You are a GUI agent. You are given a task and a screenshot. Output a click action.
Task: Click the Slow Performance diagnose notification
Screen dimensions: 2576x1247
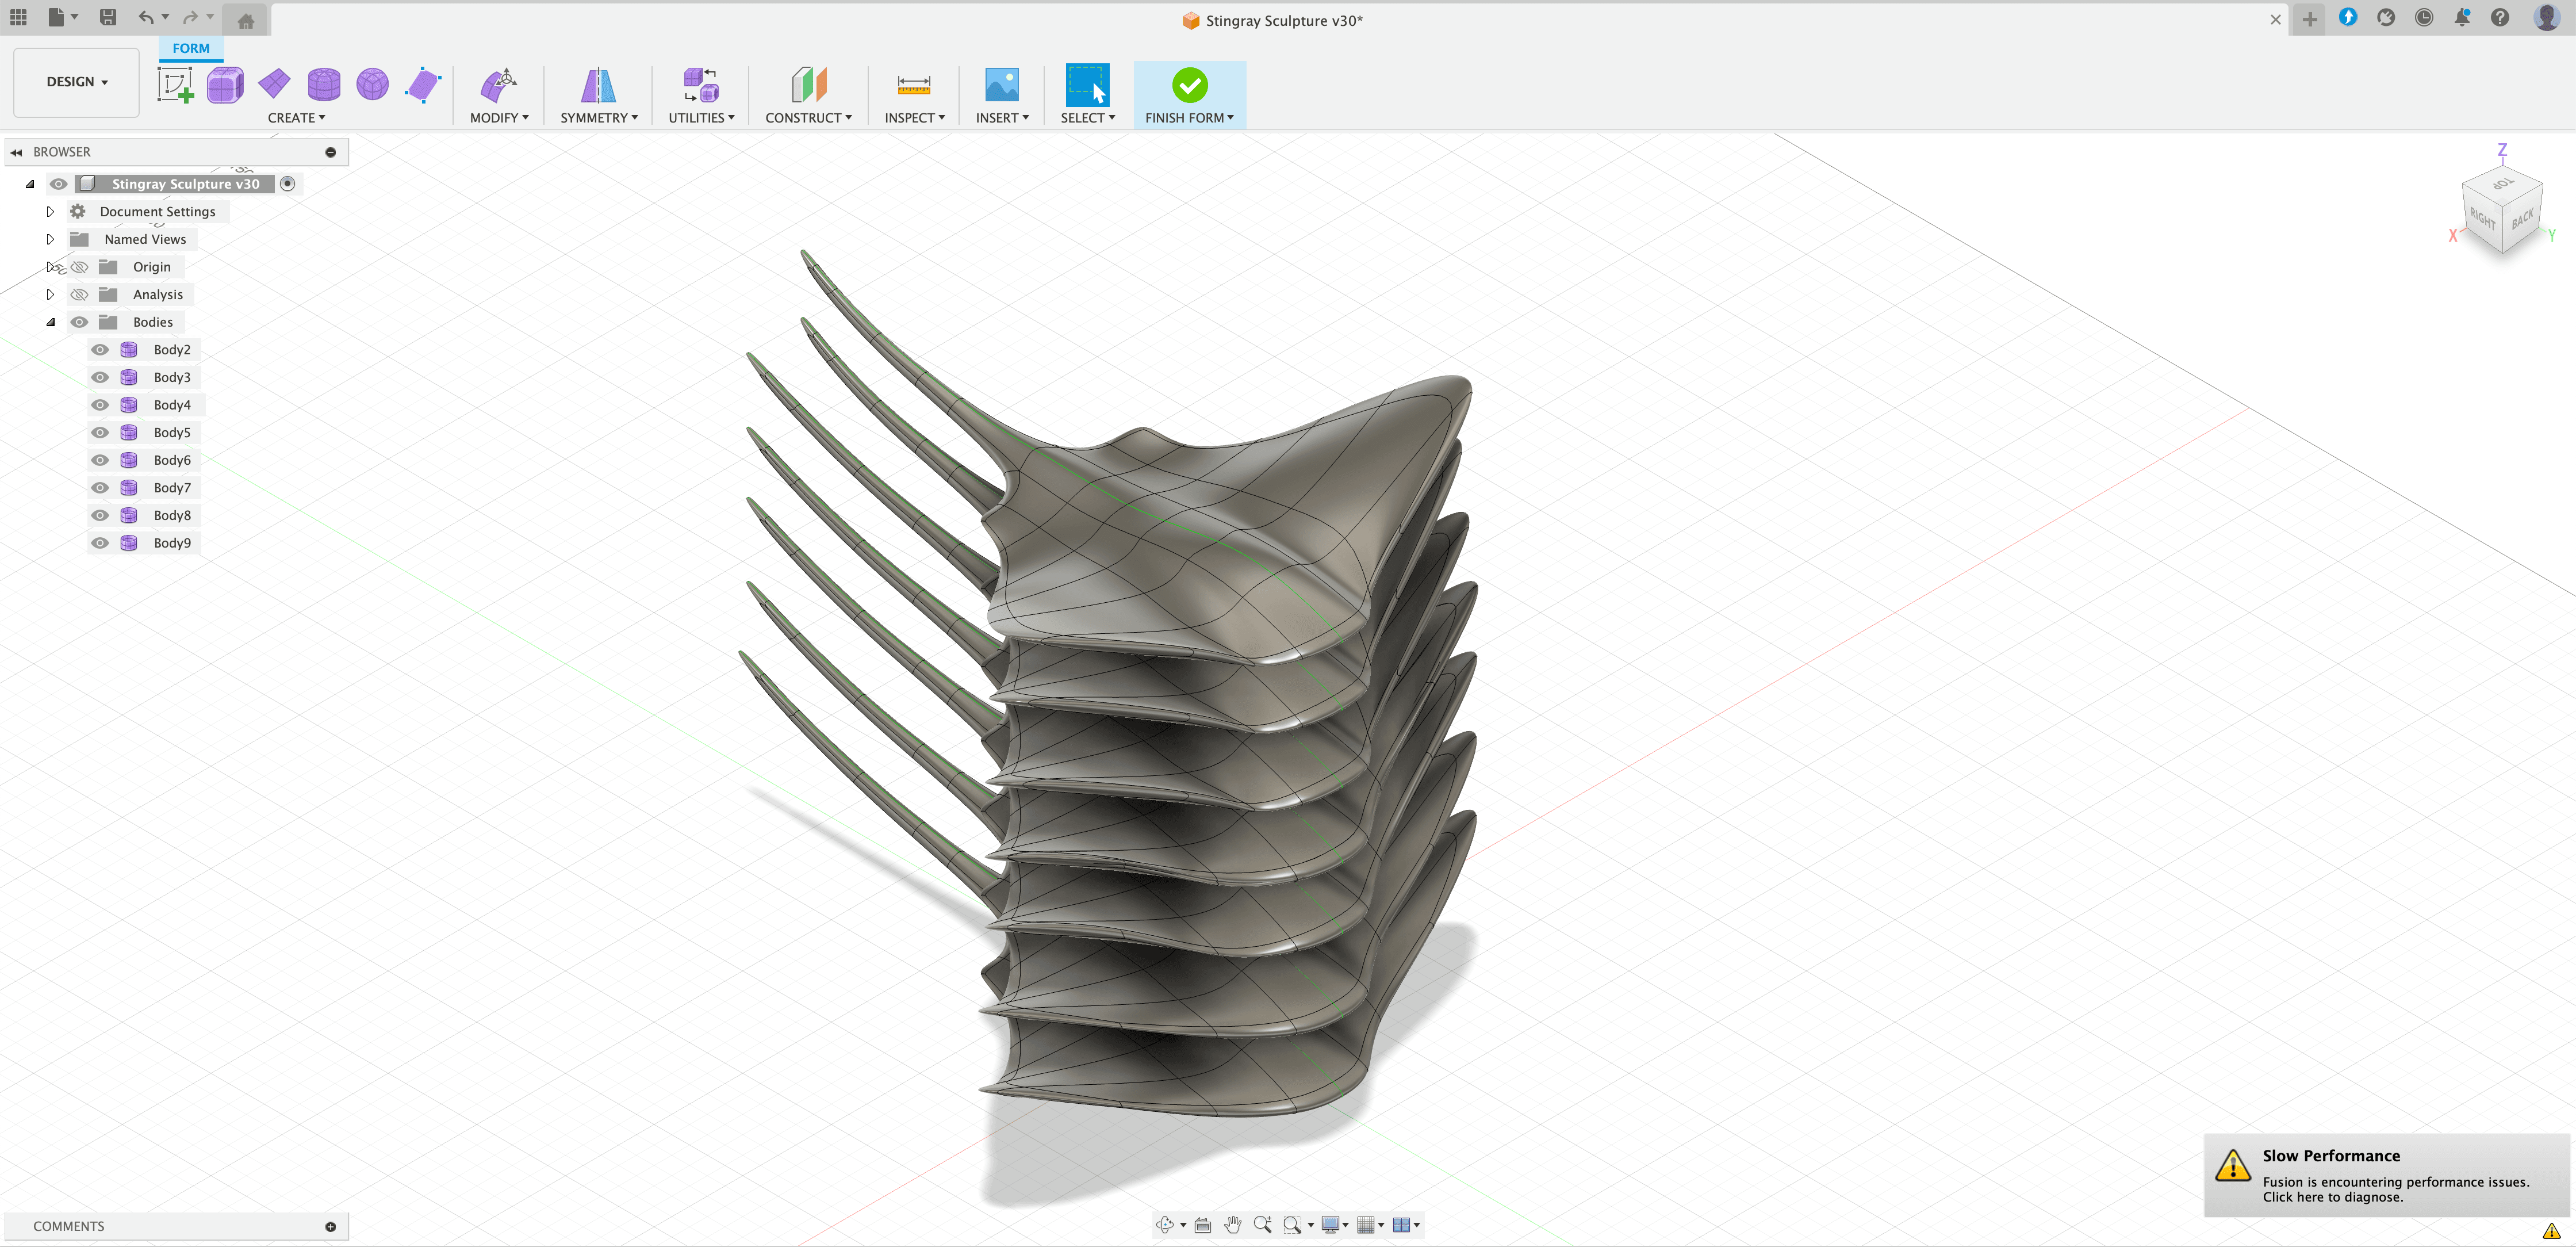[2385, 1176]
